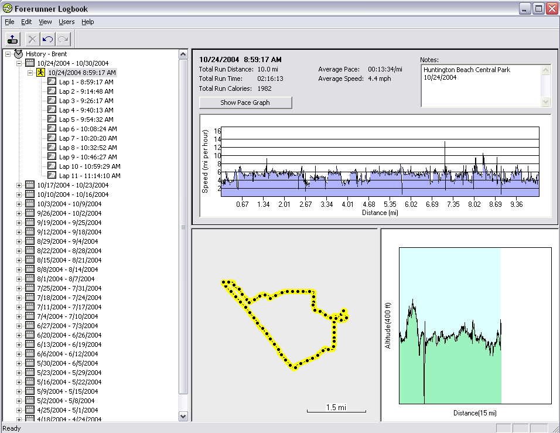Click the lap icon beside Lap 11 - 11:14:10 AM
Image resolution: width=560 pixels, height=433 pixels.
coord(52,175)
